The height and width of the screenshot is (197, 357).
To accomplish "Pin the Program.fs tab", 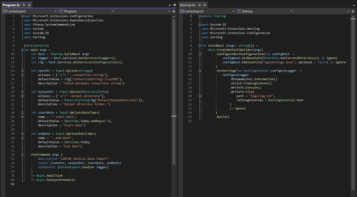I will coord(24,5).
